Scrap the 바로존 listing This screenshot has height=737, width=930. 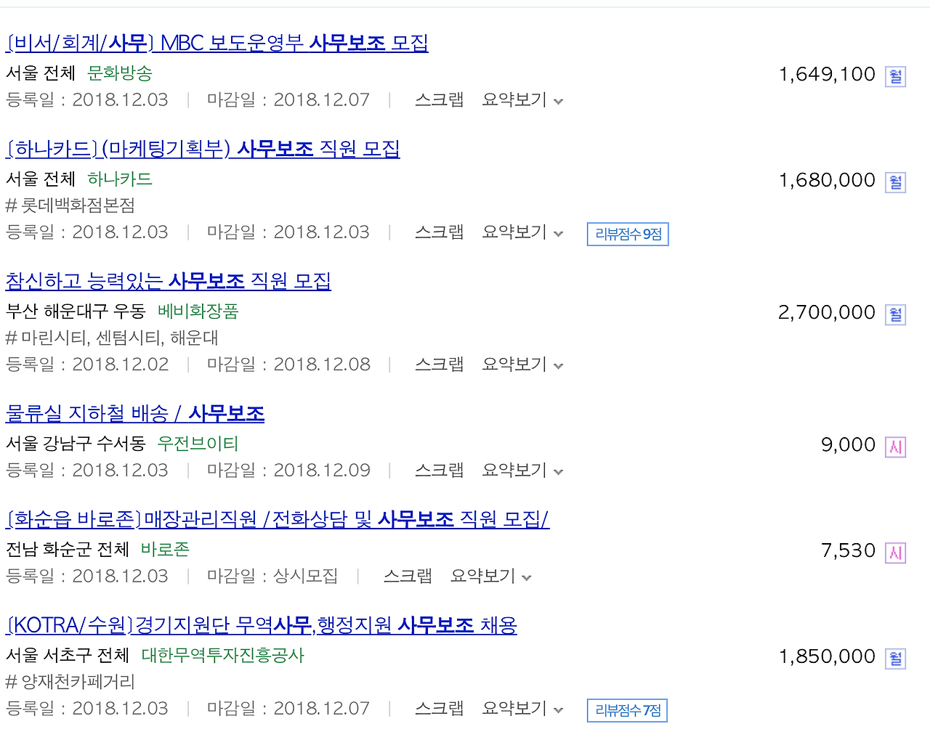(x=408, y=577)
